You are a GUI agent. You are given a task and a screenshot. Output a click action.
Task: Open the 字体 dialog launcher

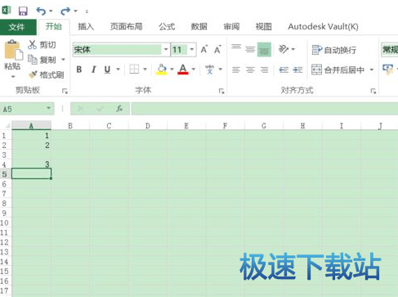[221, 91]
